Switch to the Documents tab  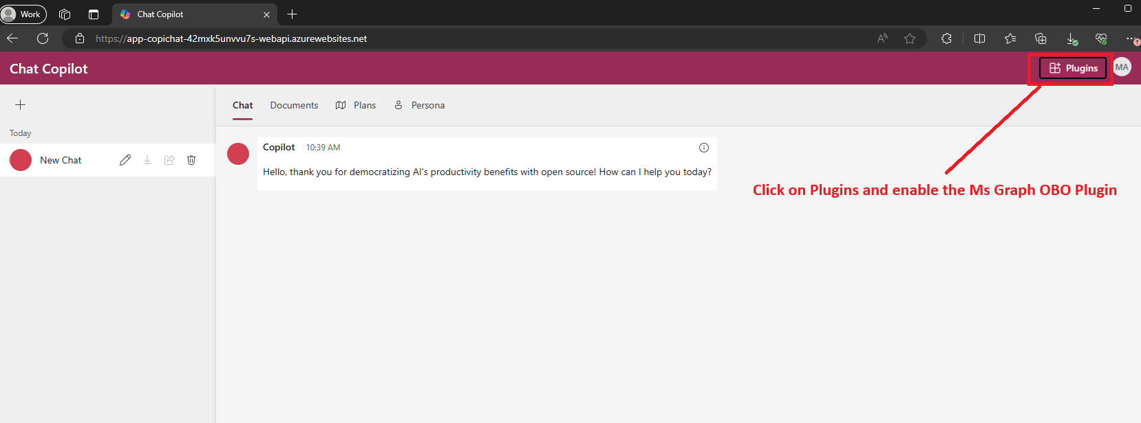tap(294, 105)
